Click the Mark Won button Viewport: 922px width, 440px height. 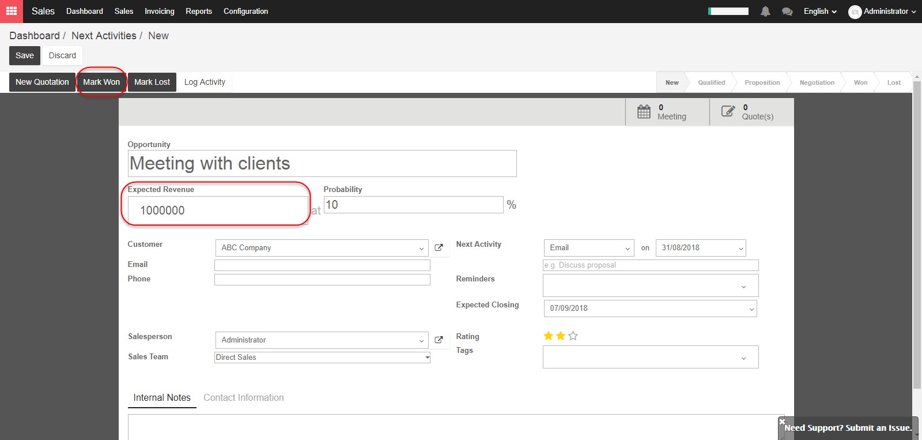pyautogui.click(x=101, y=82)
